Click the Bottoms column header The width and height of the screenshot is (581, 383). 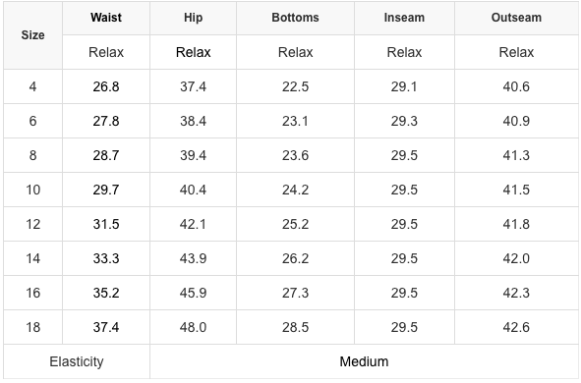click(x=295, y=18)
